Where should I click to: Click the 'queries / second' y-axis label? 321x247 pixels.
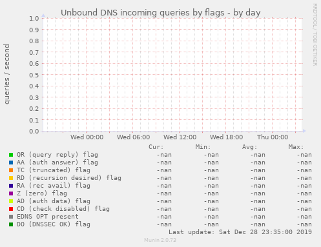click(6, 74)
